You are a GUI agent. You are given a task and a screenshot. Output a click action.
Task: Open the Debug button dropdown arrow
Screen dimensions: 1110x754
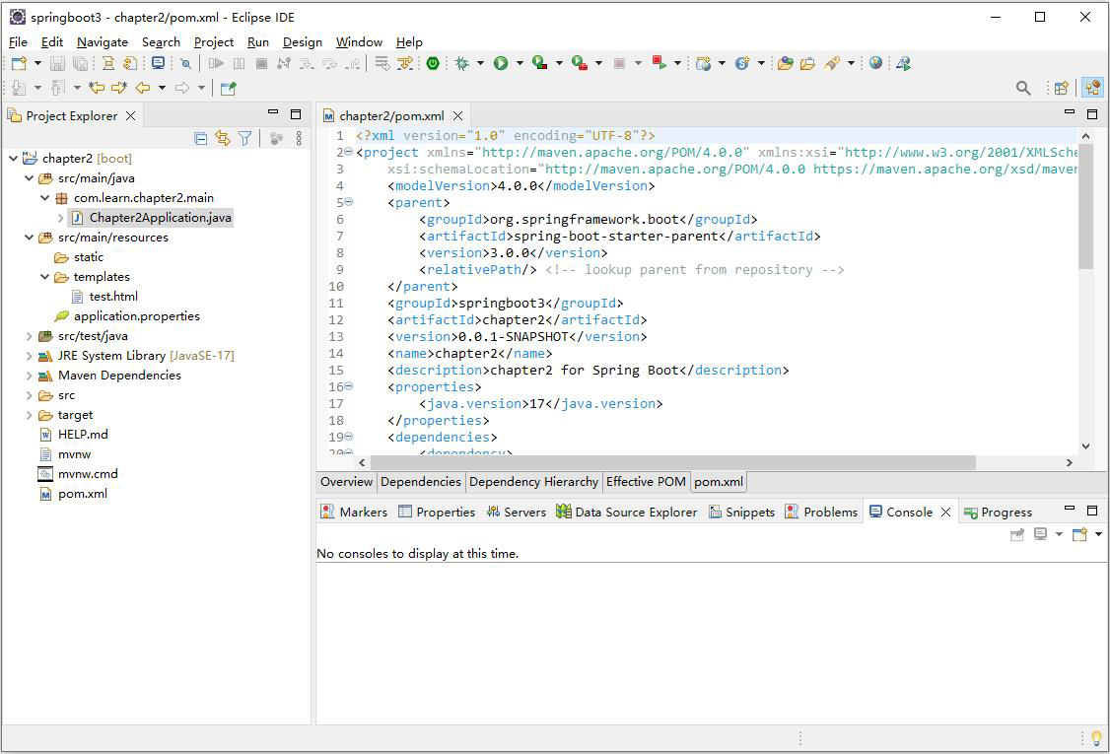tap(480, 63)
